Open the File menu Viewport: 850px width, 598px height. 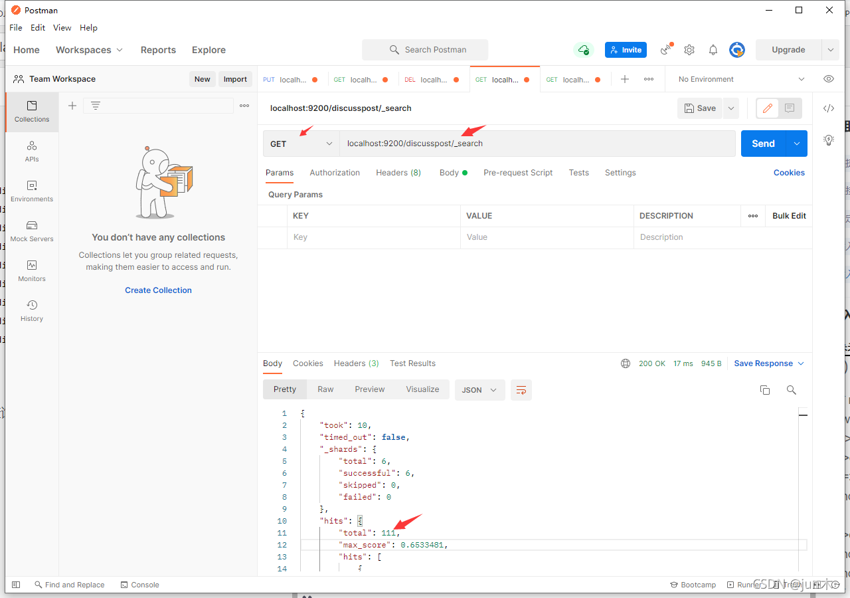16,28
